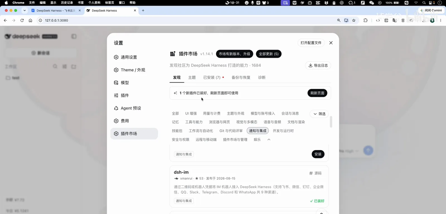Expand the 筛选 filter dropdown
The image size is (446, 214).
(x=319, y=114)
